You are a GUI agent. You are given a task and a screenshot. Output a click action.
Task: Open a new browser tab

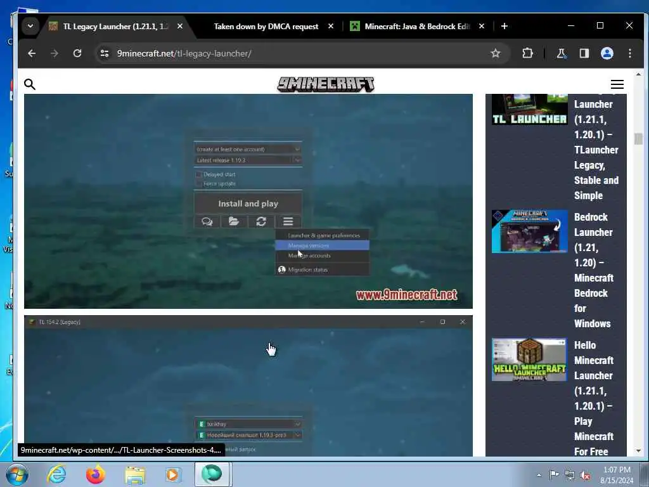[x=504, y=26]
